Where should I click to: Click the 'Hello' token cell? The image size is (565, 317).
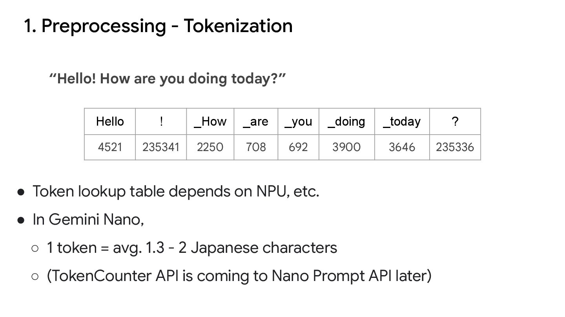110,122
